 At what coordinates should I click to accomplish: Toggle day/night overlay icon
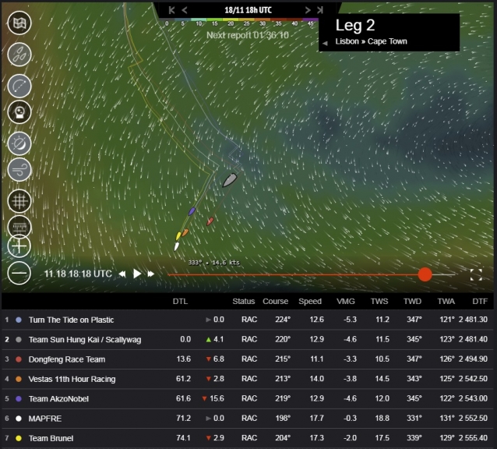pos(19,143)
